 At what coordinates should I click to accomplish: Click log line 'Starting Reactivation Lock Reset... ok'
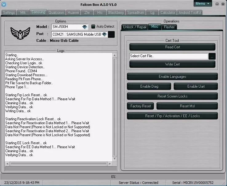[x=33, y=119]
